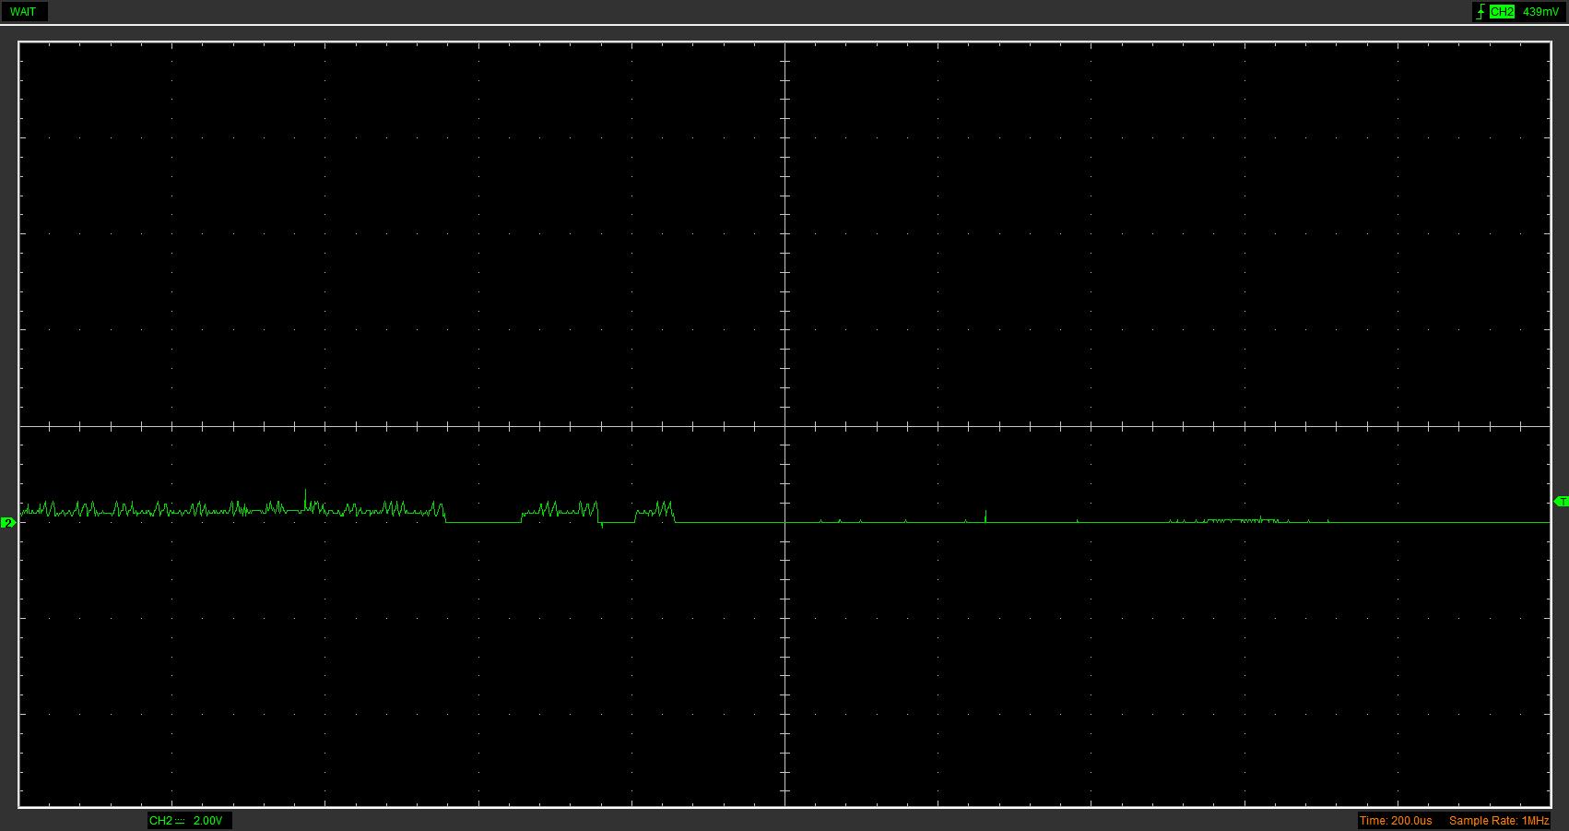Open the Time 200.0us timebase setting
The width and height of the screenshot is (1569, 831).
coord(1395,821)
